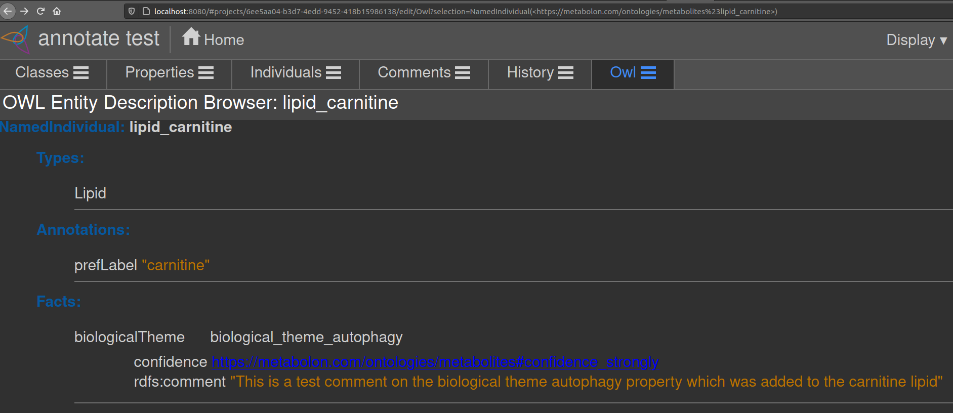953x413 pixels.
Task: Click the browser forward arrow
Action: click(x=24, y=11)
